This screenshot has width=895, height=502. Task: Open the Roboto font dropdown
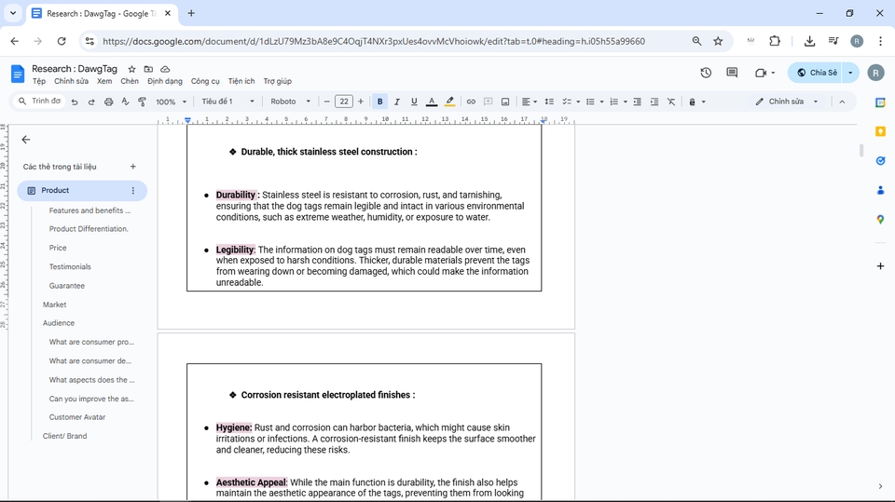click(290, 102)
